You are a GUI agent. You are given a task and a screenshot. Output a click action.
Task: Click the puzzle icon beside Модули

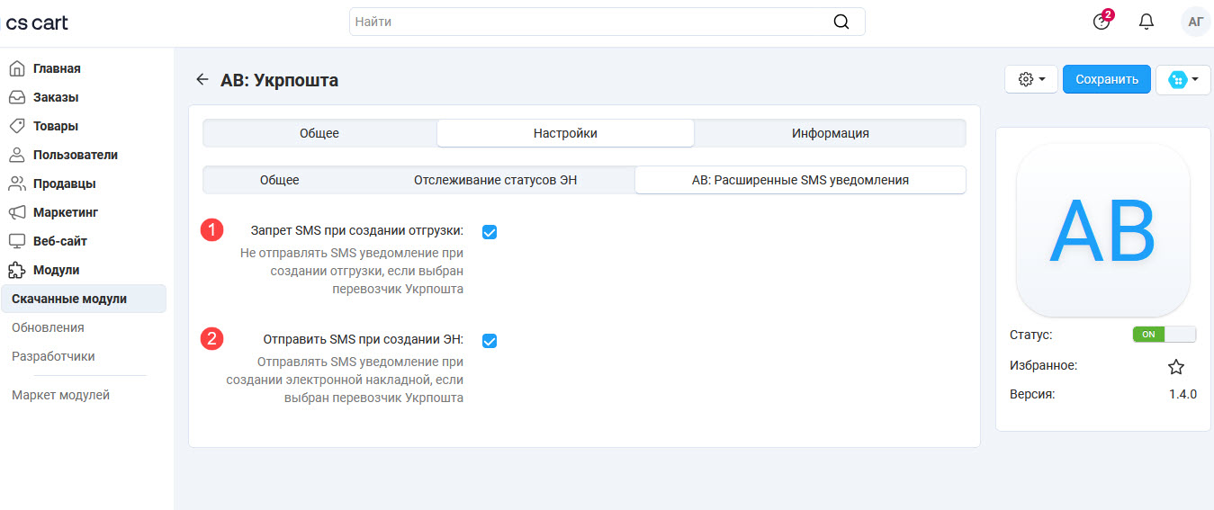[x=16, y=270]
